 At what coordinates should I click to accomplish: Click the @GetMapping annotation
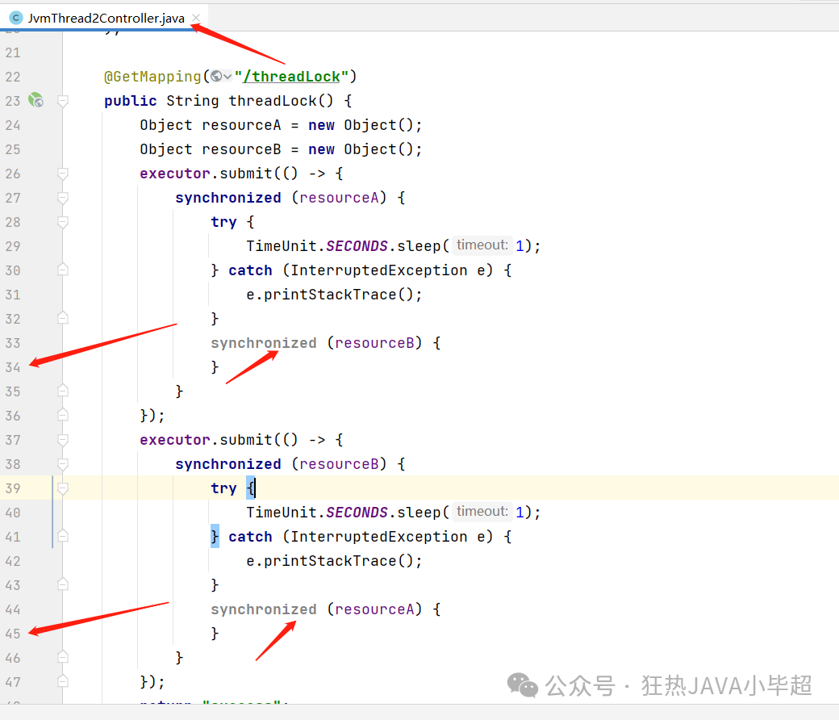[x=152, y=77]
